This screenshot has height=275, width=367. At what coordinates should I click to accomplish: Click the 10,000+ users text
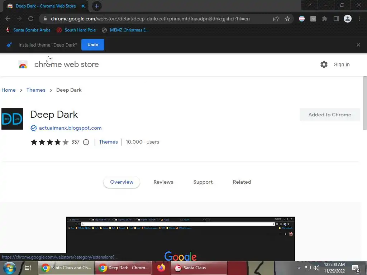pos(143,142)
